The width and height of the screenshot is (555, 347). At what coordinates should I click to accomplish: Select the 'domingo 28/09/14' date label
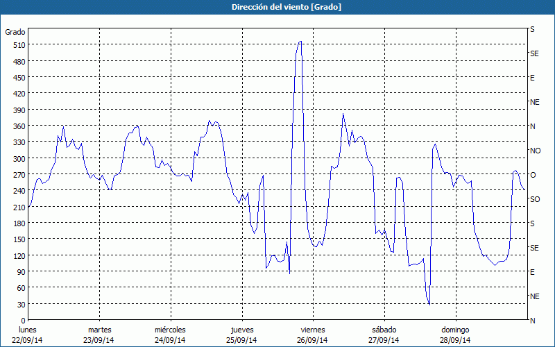[454, 335]
